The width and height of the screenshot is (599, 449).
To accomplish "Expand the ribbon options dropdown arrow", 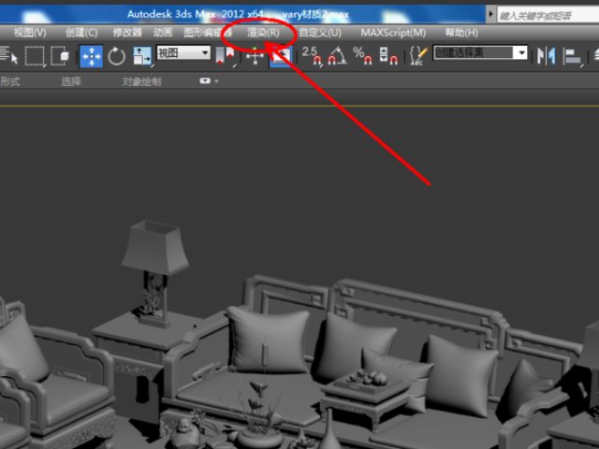I will pyautogui.click(x=206, y=81).
